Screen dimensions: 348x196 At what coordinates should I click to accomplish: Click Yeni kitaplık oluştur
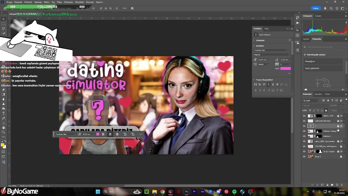(x=315, y=55)
